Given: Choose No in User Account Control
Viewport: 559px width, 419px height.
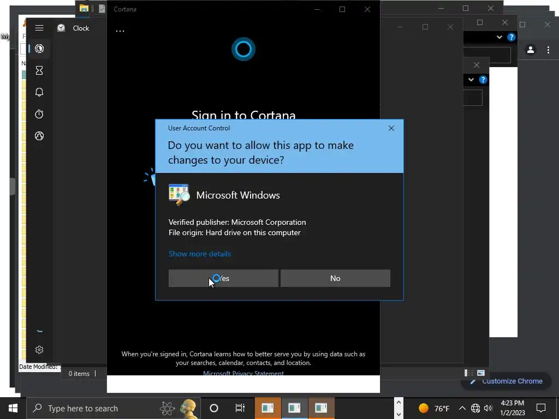Looking at the screenshot, I should tap(335, 278).
